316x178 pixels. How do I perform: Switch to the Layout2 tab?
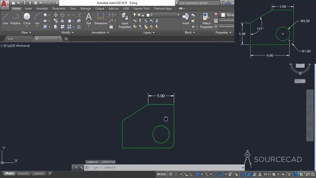[x=39, y=173]
